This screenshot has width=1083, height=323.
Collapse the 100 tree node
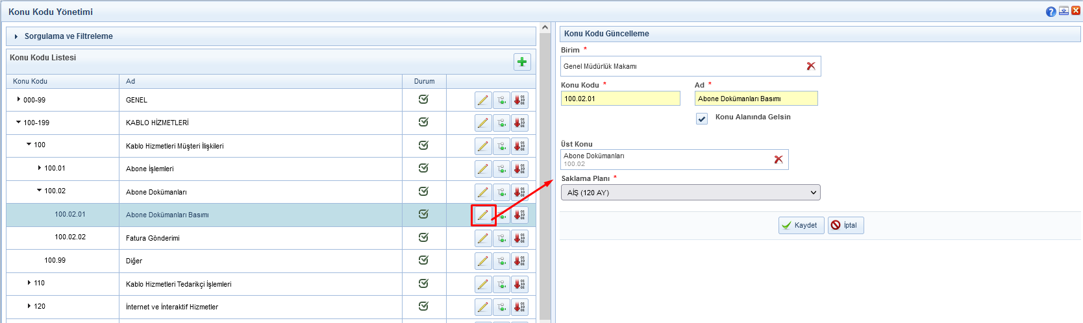[x=29, y=145]
